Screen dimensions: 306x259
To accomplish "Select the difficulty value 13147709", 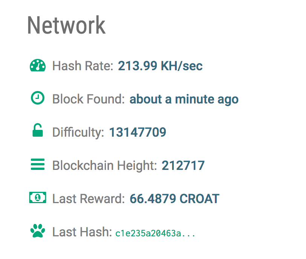I will (x=138, y=133).
